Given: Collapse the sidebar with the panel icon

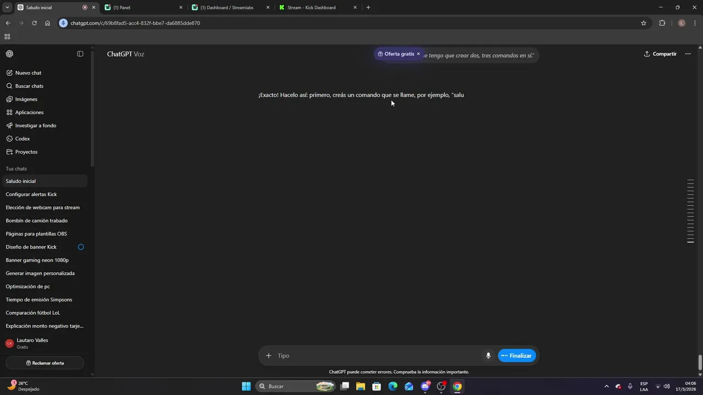Looking at the screenshot, I should pos(80,54).
